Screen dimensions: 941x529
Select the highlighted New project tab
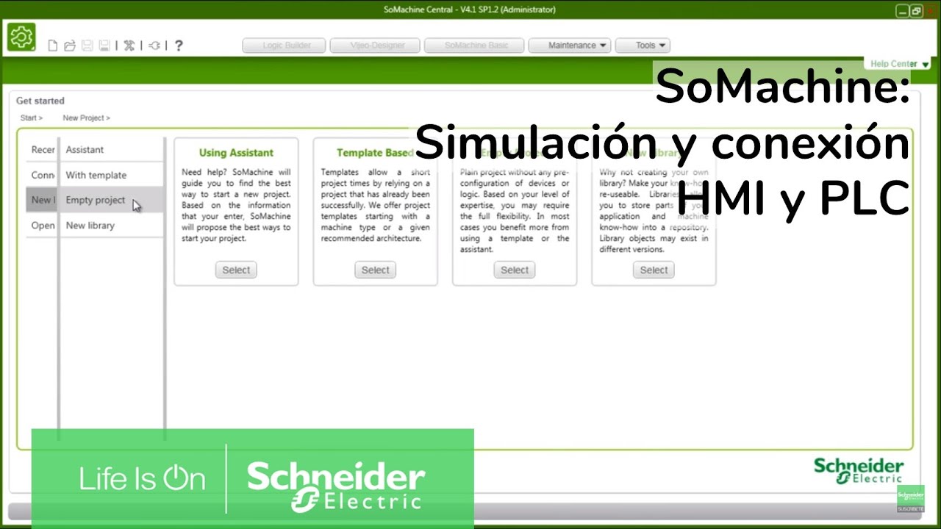tap(43, 200)
